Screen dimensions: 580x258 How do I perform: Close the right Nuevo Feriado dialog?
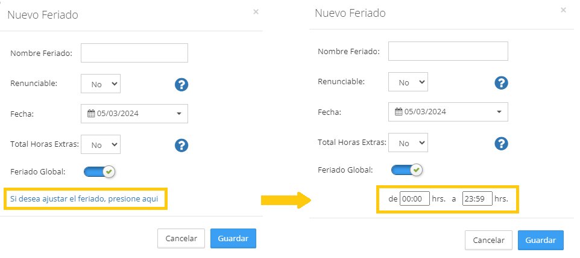click(x=563, y=10)
